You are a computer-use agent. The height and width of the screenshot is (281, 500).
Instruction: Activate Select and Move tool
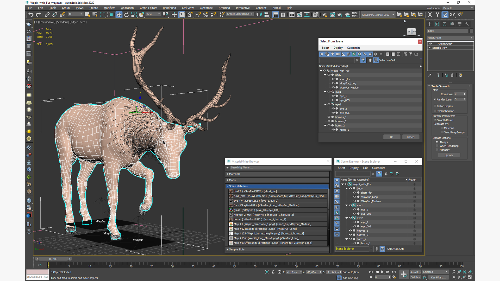[119, 15]
